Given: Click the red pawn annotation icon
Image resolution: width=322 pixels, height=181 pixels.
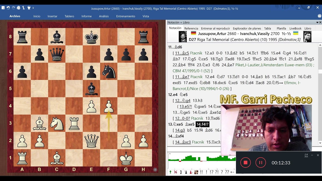Looking at the screenshot, I should (x=191, y=172).
